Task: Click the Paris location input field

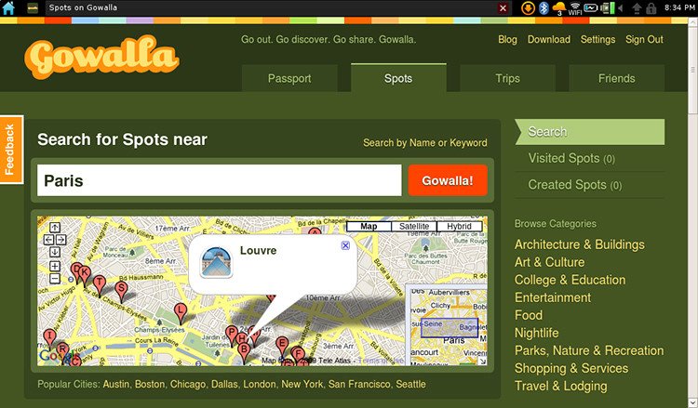Action: (220, 180)
